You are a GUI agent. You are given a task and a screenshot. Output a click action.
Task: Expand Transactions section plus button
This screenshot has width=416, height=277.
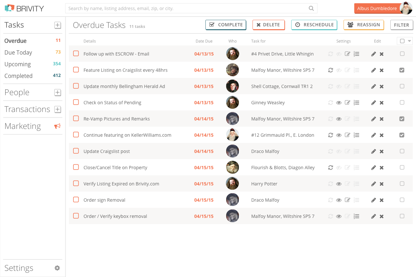(x=58, y=109)
